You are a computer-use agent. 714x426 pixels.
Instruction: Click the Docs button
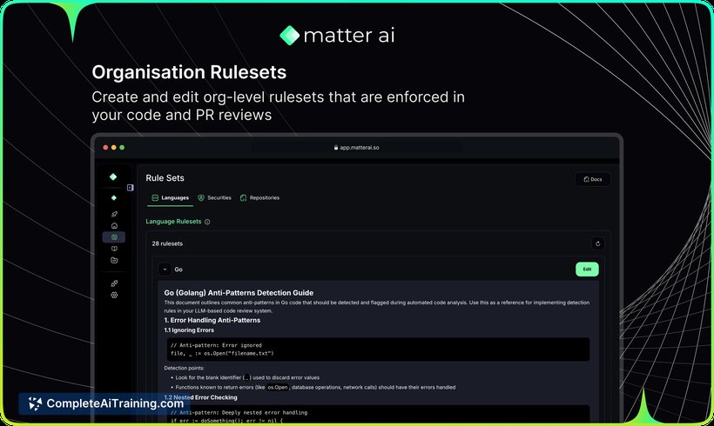(593, 179)
